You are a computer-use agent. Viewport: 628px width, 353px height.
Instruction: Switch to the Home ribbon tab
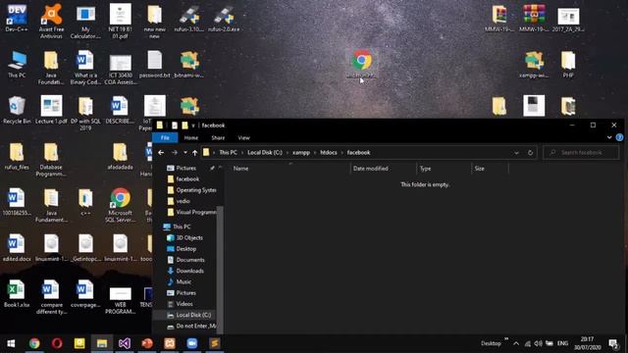click(191, 137)
